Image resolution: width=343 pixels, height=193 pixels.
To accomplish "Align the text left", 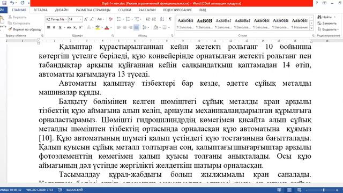I will [x=119, y=27].
